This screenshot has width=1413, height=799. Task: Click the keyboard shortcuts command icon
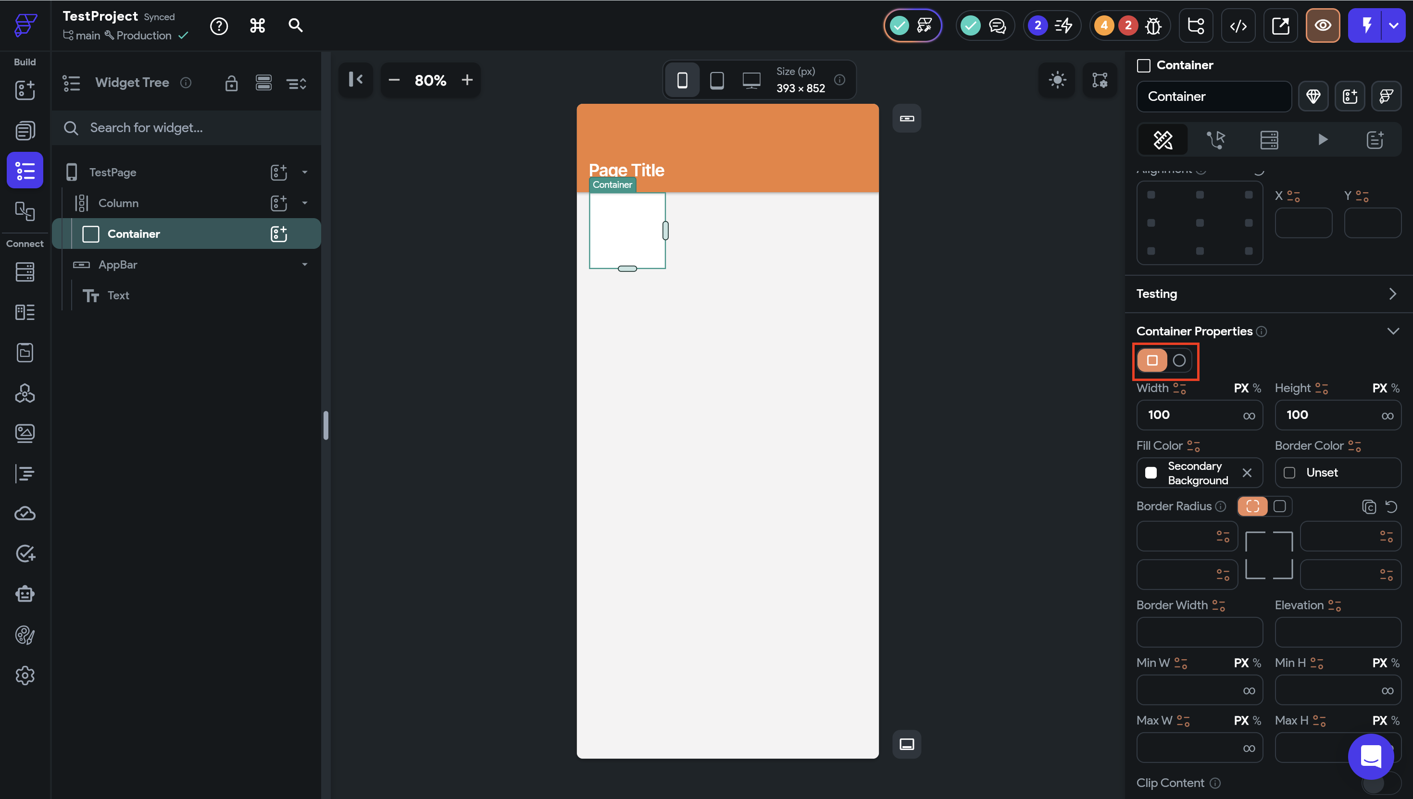click(258, 25)
